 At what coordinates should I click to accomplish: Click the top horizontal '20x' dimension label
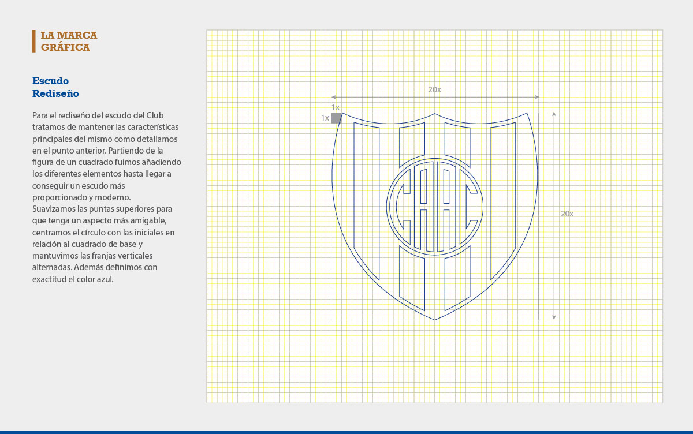tap(434, 90)
